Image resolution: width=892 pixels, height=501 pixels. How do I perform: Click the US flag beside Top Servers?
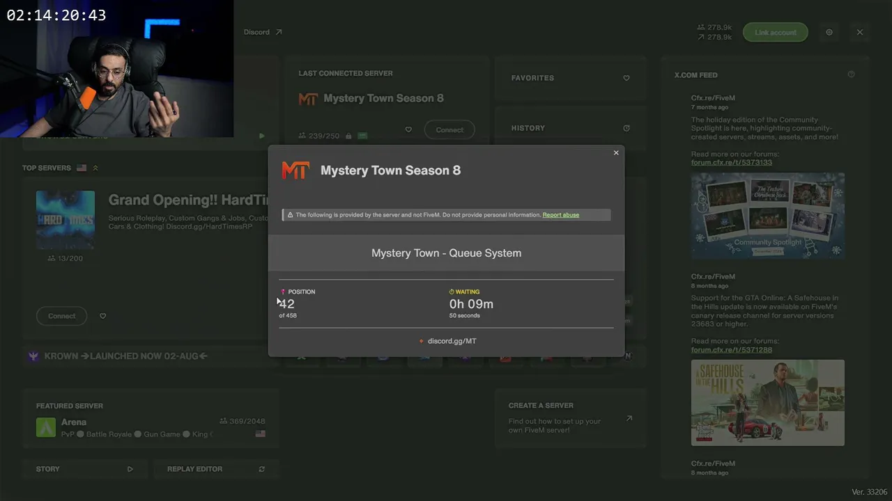coord(82,168)
